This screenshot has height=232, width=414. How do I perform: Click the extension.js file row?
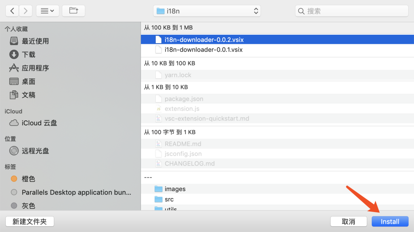coord(277,108)
